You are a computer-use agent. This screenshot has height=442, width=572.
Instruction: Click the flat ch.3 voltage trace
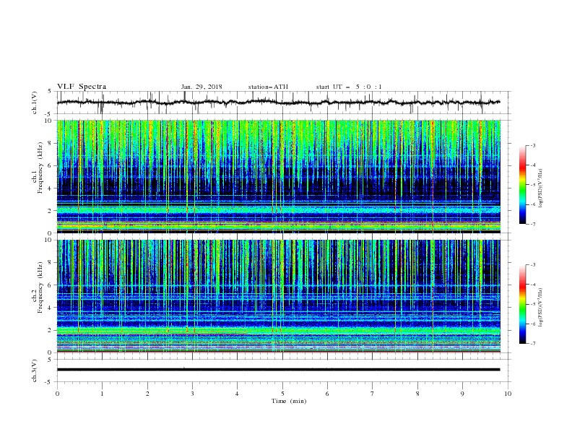click(278, 370)
